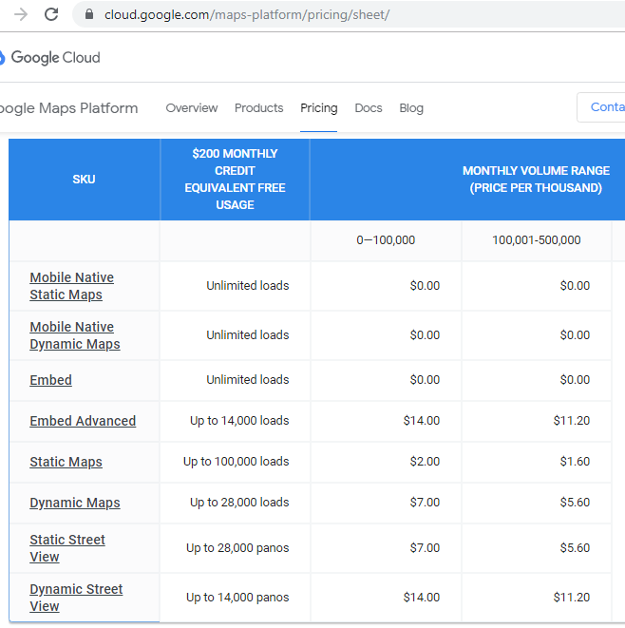Image resolution: width=625 pixels, height=628 pixels.
Task: Click 'Up to 100,000 loads' cell
Action: pyautogui.click(x=237, y=462)
